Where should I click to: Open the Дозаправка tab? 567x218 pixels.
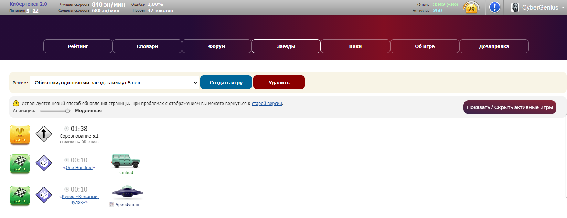tap(494, 46)
